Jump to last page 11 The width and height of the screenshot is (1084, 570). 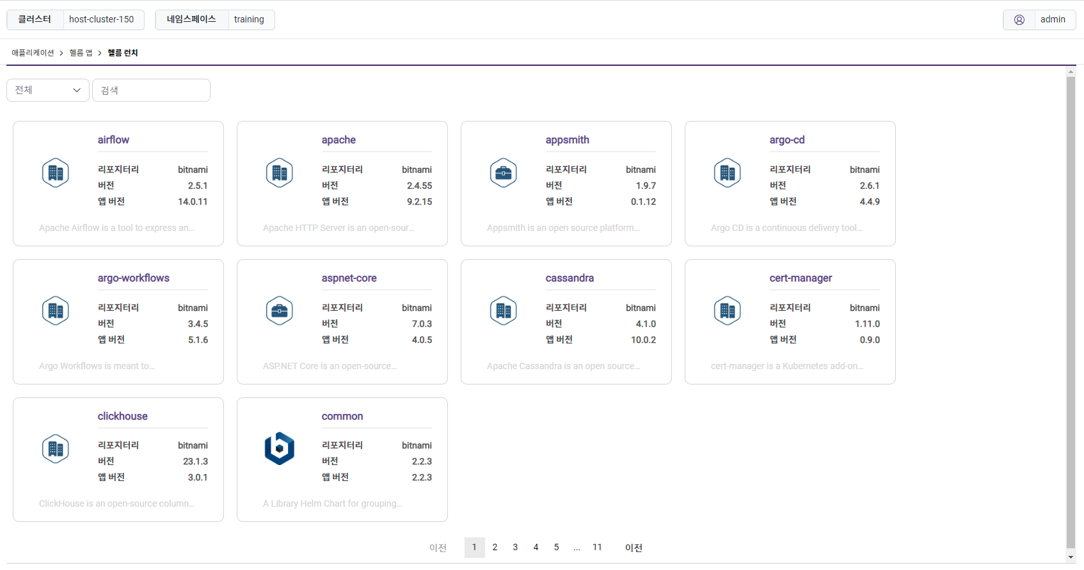597,547
